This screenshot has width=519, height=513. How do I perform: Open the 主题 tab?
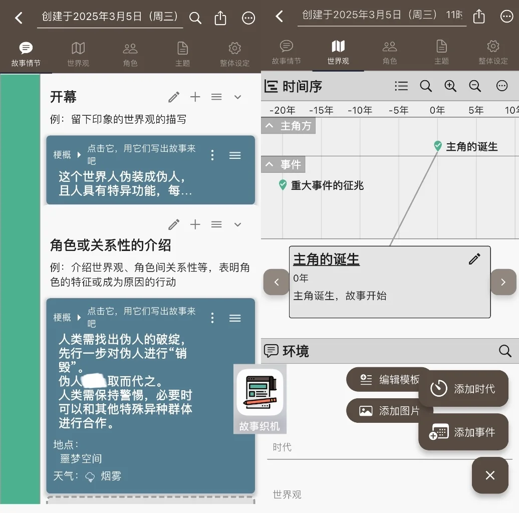pos(182,53)
